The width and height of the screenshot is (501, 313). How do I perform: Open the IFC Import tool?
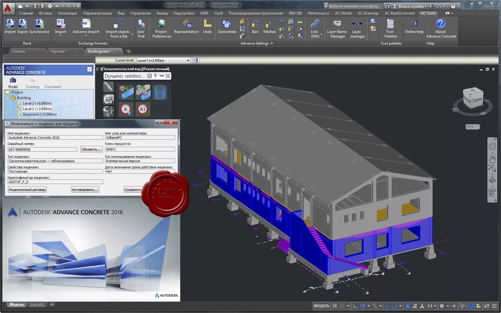pyautogui.click(x=60, y=27)
